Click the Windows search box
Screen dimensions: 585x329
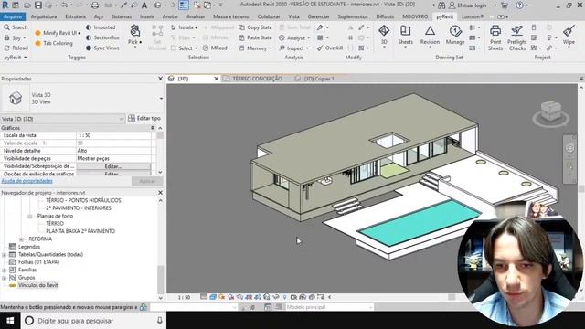93,321
